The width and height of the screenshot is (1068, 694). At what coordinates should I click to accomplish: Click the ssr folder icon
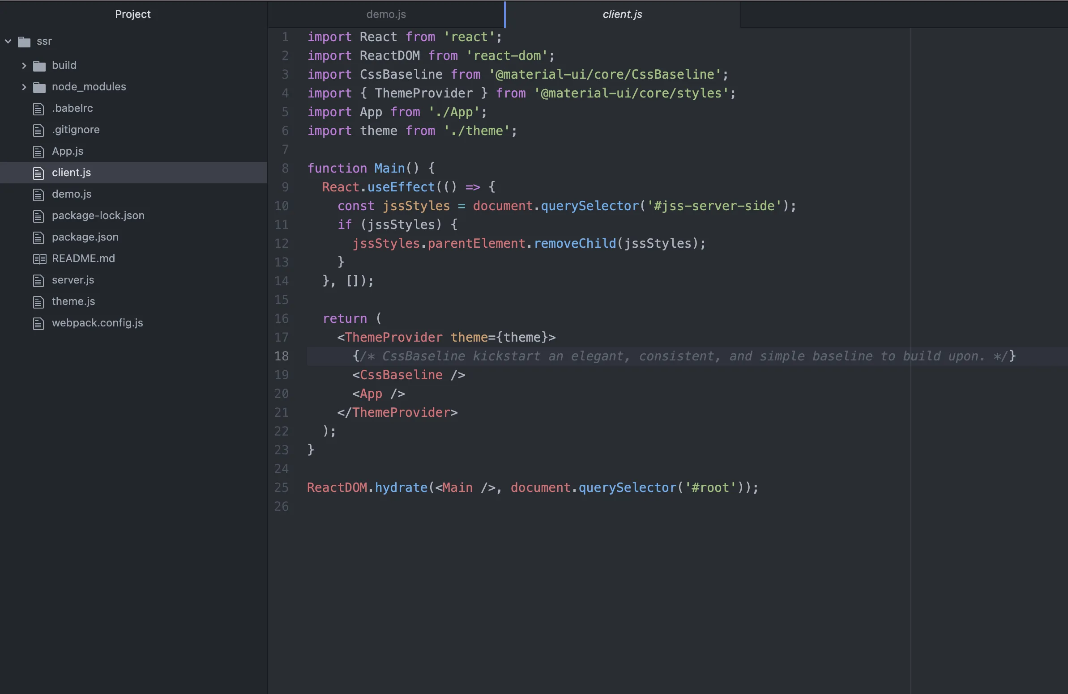coord(24,42)
